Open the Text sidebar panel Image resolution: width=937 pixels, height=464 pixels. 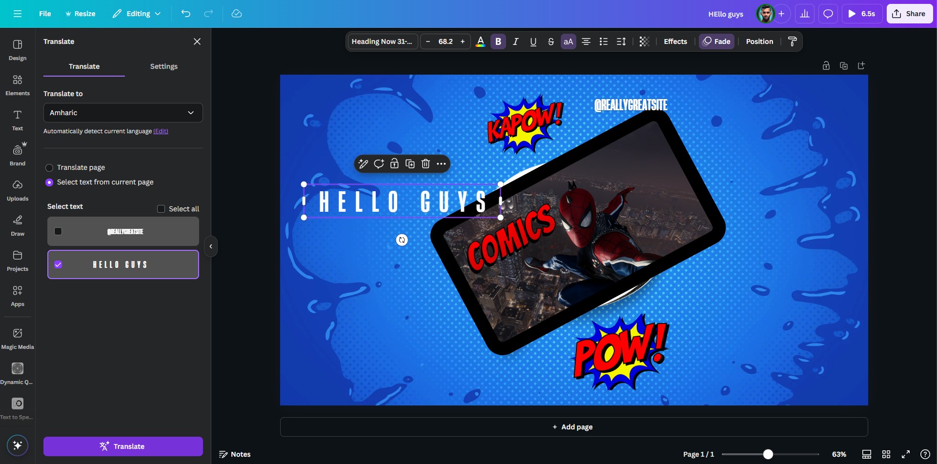[x=18, y=120]
